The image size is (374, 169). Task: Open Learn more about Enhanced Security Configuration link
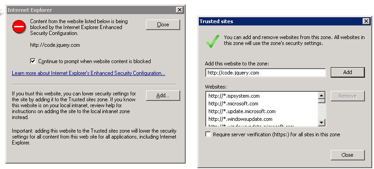[x=88, y=73]
